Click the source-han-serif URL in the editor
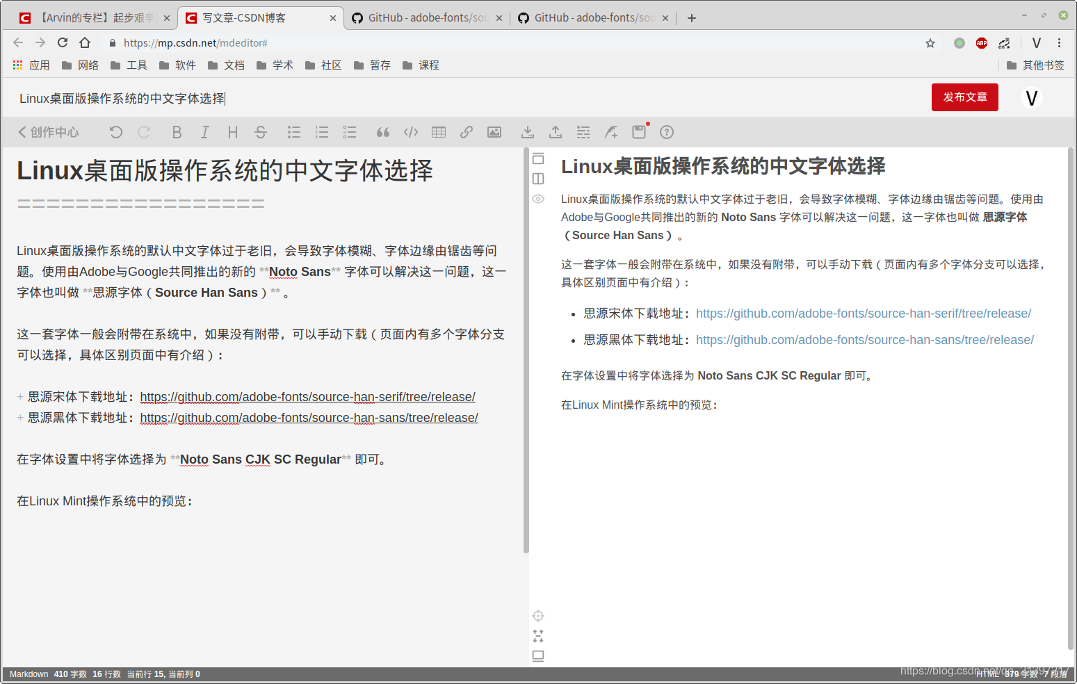This screenshot has width=1077, height=684. click(308, 397)
